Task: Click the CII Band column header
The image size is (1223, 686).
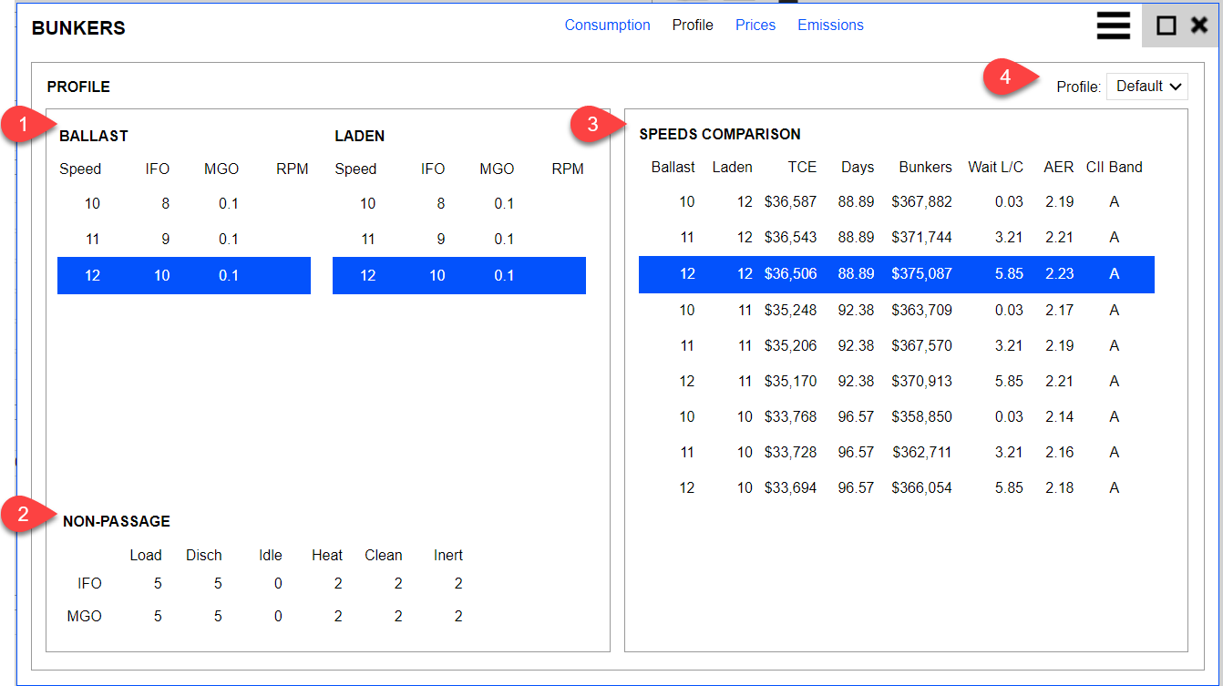Action: (x=1114, y=168)
